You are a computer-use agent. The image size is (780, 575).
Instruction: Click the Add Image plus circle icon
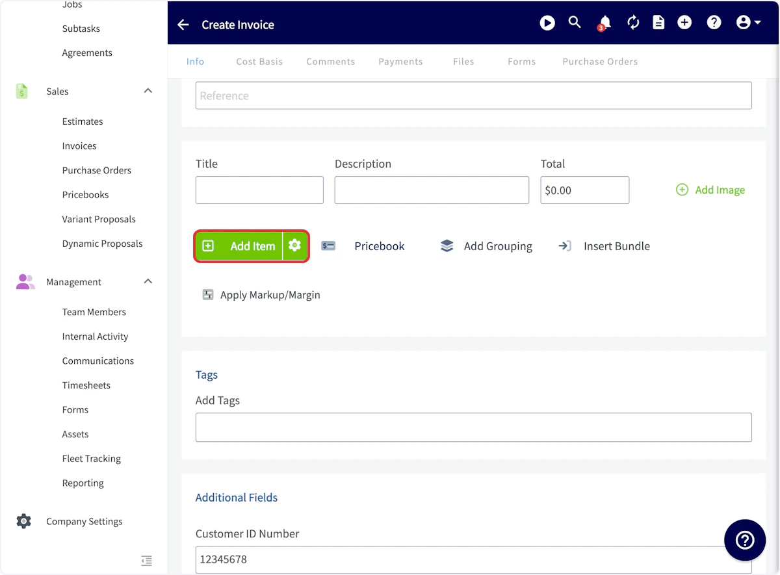(682, 190)
